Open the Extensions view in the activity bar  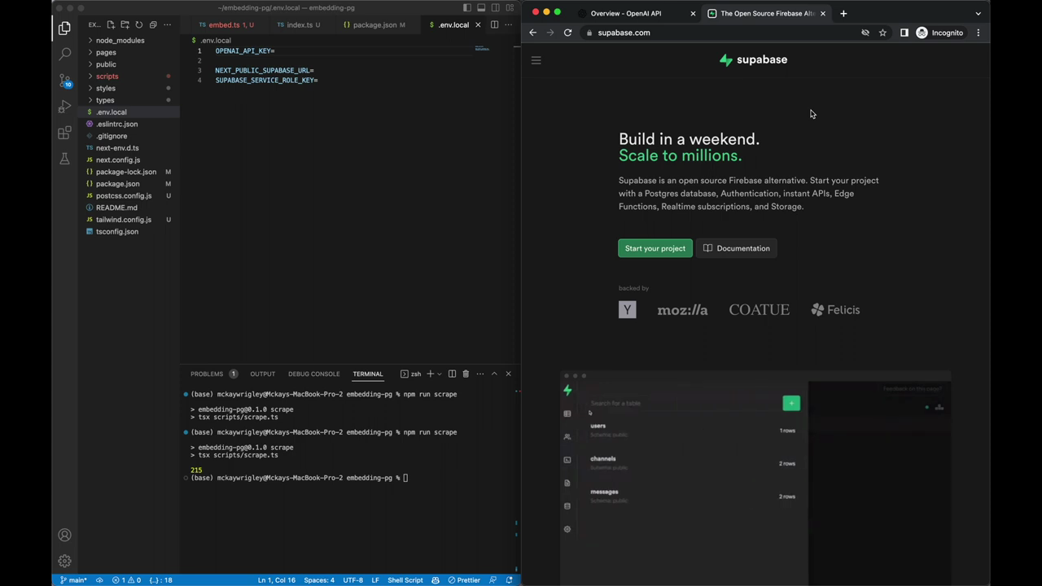click(64, 133)
